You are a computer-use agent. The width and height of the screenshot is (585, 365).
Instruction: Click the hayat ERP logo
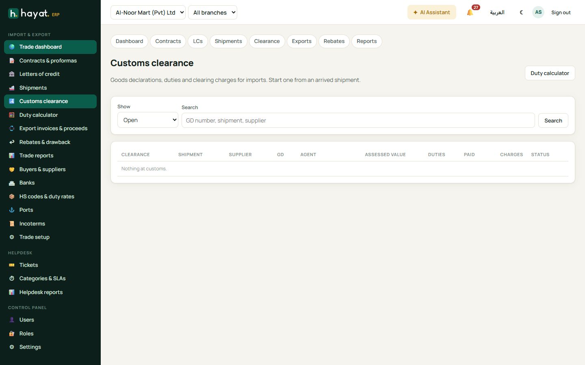pyautogui.click(x=34, y=13)
